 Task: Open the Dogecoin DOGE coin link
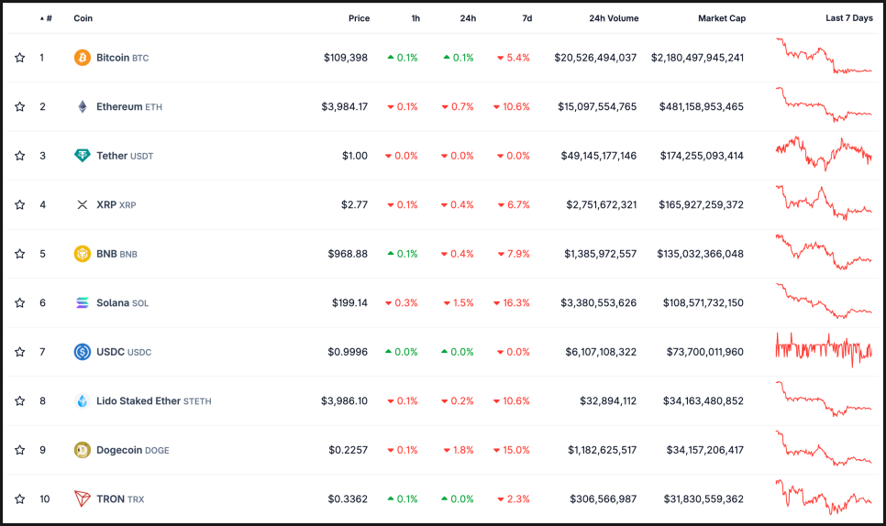pos(133,450)
